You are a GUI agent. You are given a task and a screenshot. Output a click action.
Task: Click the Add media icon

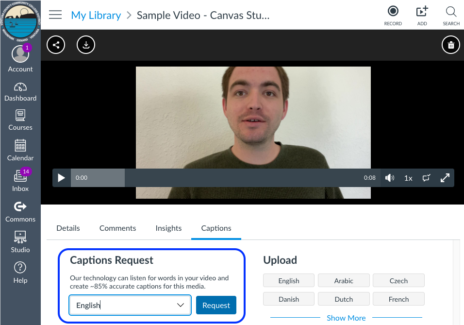click(x=422, y=16)
